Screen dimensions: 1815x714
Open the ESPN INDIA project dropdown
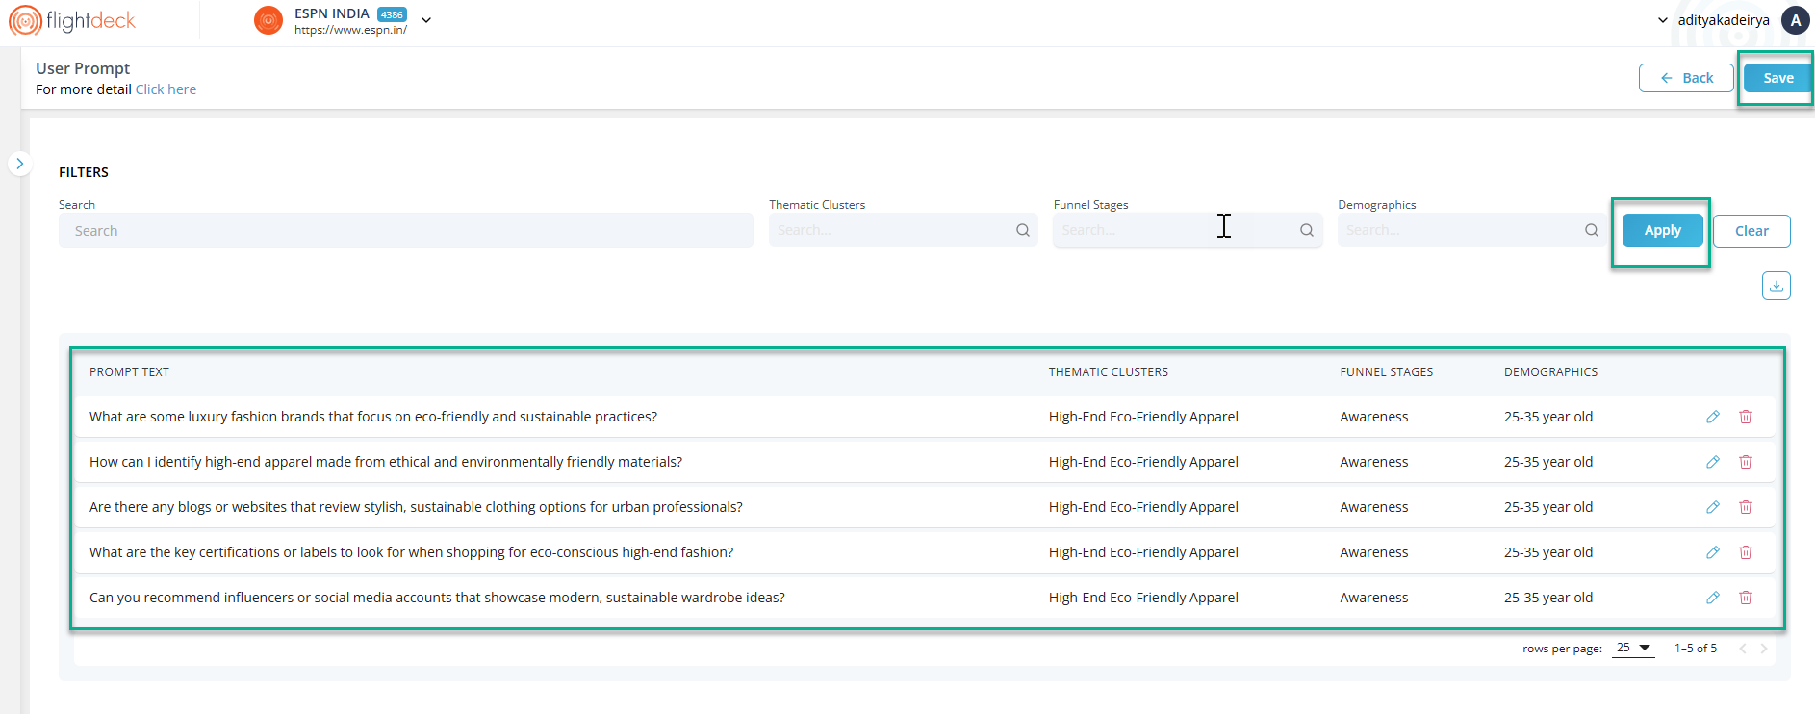tap(426, 20)
